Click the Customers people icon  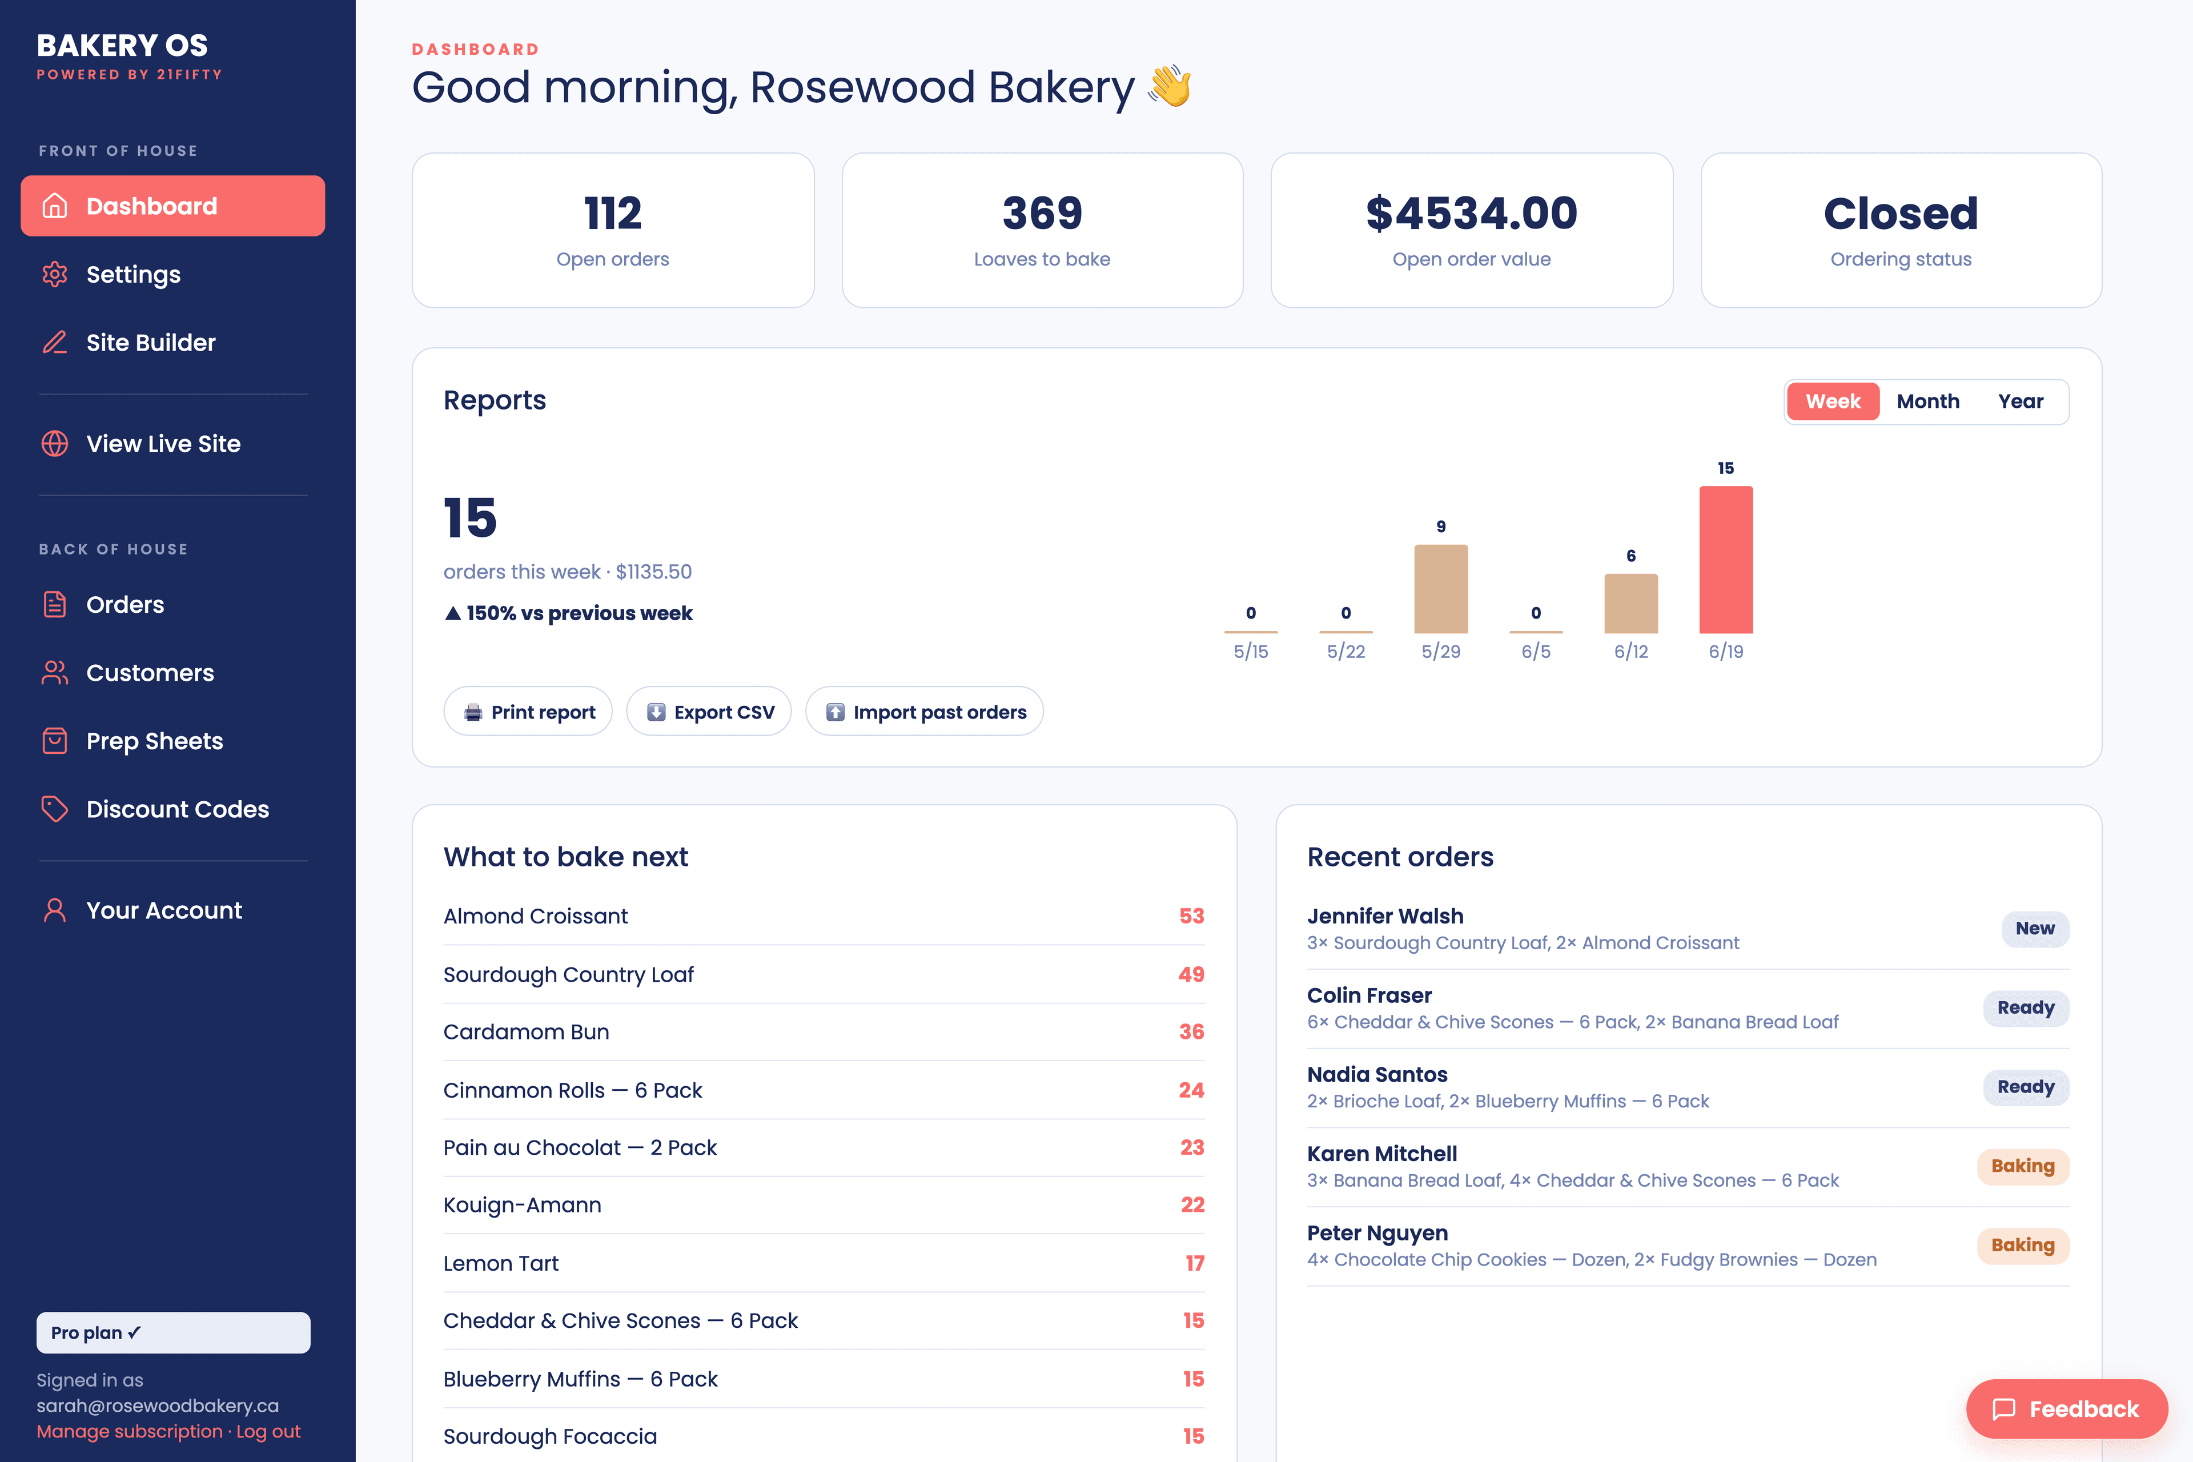[x=55, y=672]
